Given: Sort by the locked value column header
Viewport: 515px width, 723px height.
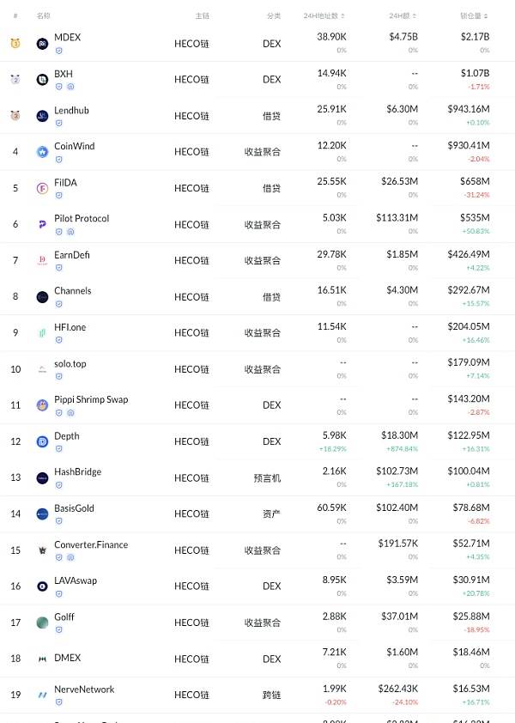Looking at the screenshot, I should point(474,15).
